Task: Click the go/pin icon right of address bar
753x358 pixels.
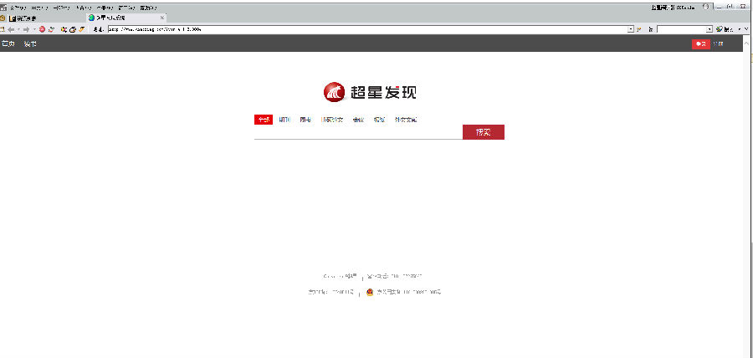Action: pyautogui.click(x=638, y=29)
